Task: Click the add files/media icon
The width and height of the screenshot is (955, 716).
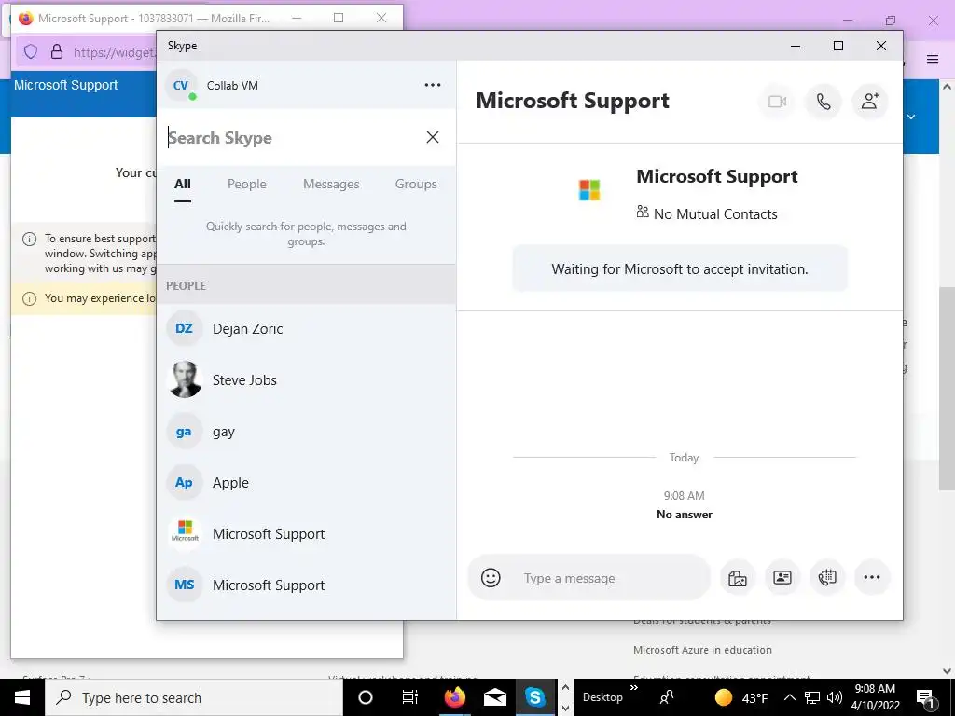Action: 737,577
